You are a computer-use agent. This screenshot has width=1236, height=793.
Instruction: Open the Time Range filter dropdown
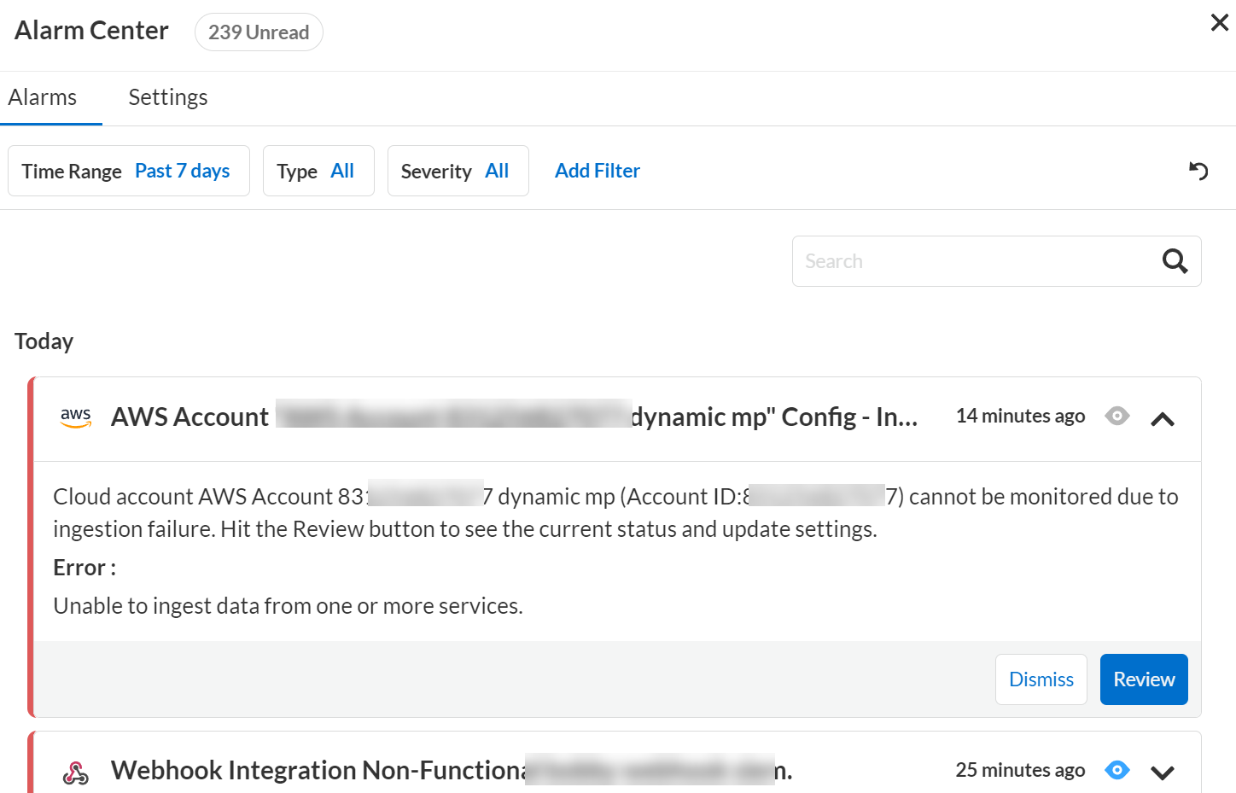[x=129, y=171]
